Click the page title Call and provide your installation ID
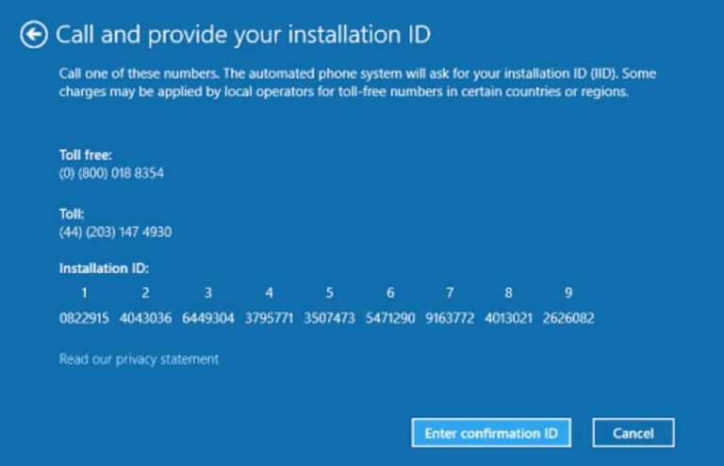724x466 pixels. tap(243, 35)
